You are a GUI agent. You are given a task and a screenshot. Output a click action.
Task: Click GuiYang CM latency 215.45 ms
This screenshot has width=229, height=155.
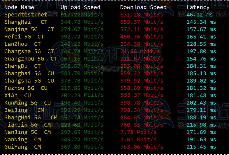click(x=201, y=147)
